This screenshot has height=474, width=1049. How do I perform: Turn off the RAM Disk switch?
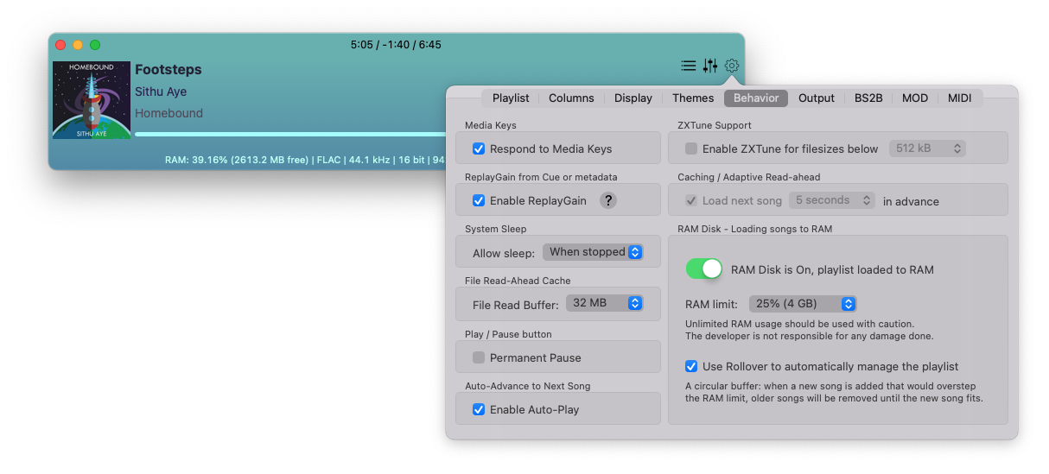pyautogui.click(x=703, y=269)
